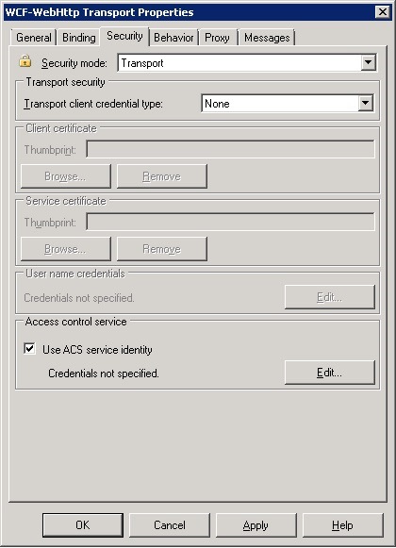Click 'Credentials not specified.' under User name credentials
Image resolution: width=396 pixels, height=548 pixels.
79,298
